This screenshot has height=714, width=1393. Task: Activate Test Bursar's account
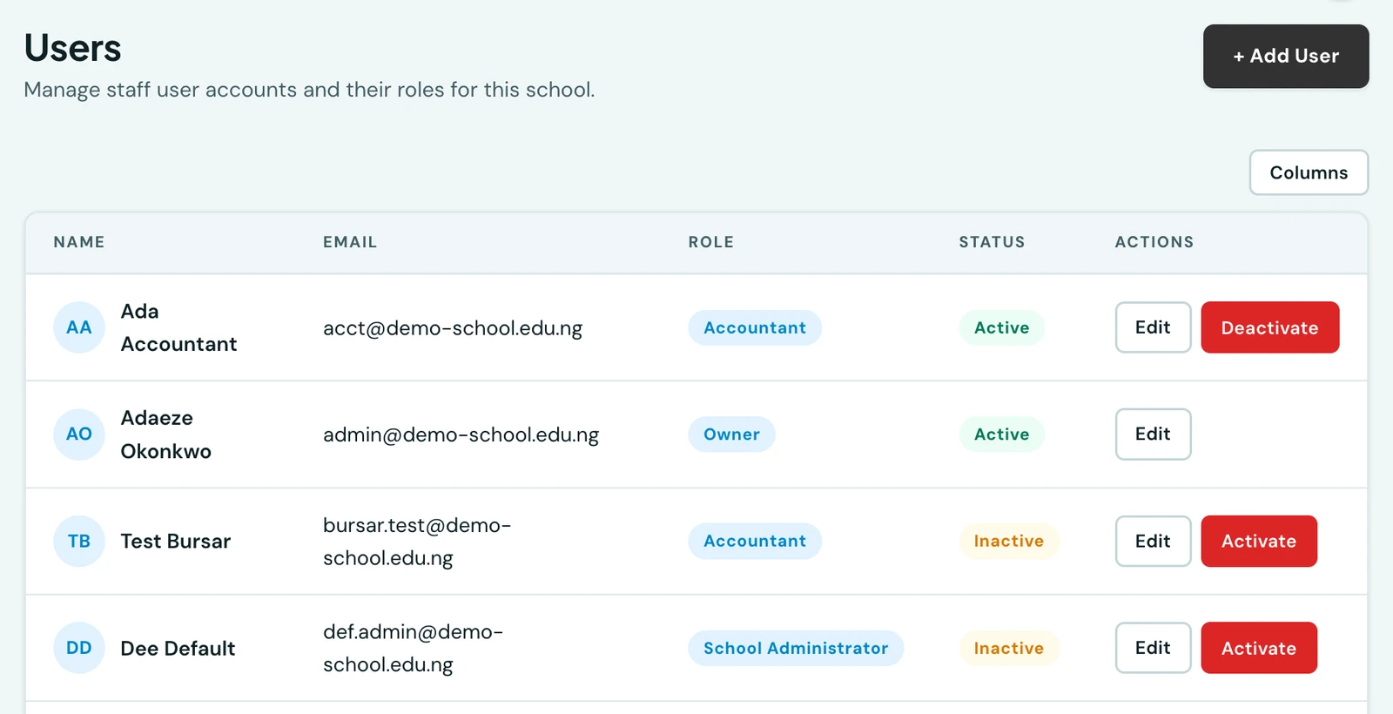pos(1259,541)
